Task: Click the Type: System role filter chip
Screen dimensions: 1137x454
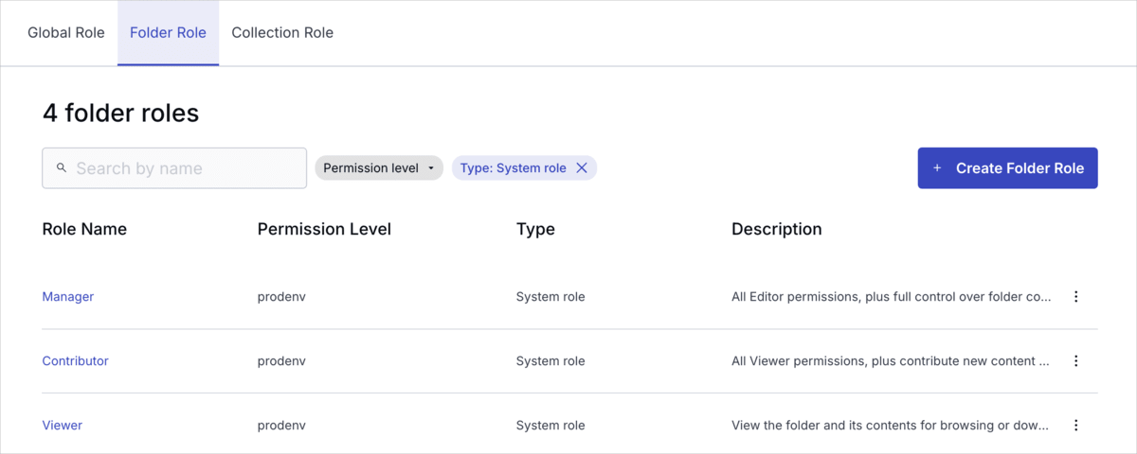Action: click(x=513, y=168)
